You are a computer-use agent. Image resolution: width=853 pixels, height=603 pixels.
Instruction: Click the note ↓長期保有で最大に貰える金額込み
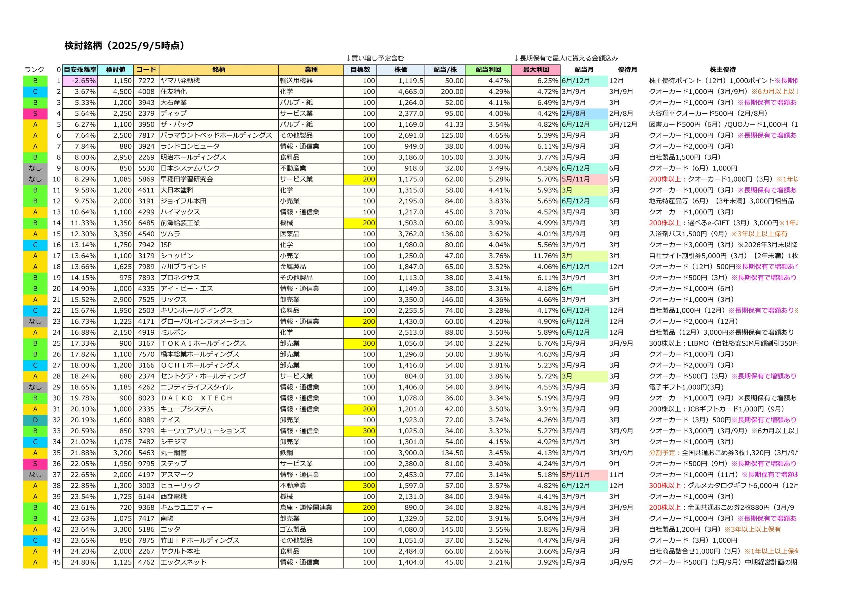tap(566, 58)
